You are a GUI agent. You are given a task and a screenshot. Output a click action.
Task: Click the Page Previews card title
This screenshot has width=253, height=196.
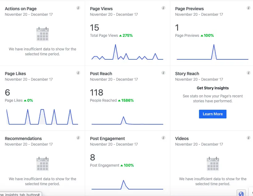pos(189,9)
